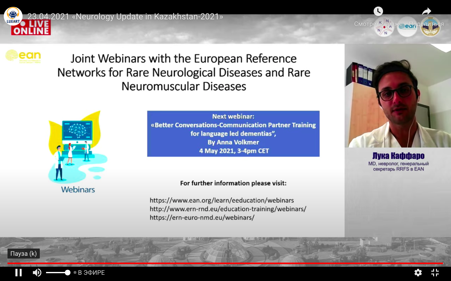The width and height of the screenshot is (451, 281).
Task: Click the yellow ean logo on the slide
Action: (x=23, y=56)
